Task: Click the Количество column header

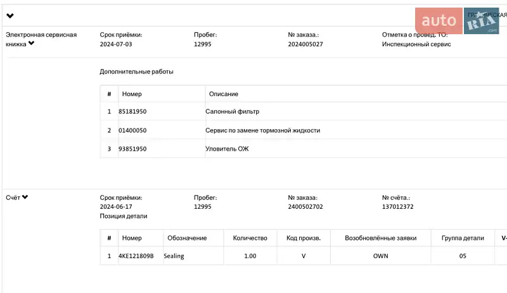Action: pos(250,238)
